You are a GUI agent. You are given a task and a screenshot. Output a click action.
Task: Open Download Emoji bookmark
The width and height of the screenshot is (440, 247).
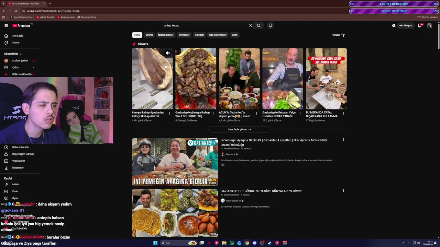(87, 17)
